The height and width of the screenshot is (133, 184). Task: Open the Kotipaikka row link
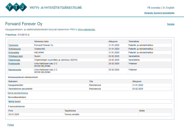tap(14, 52)
